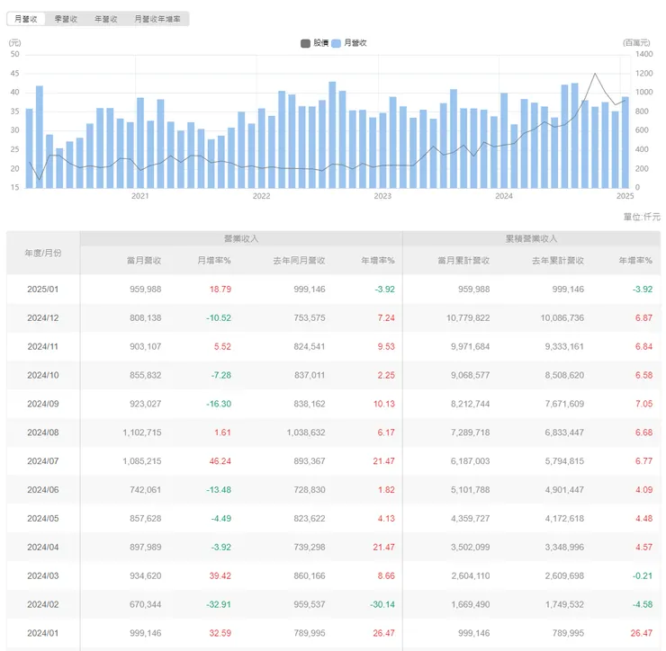Click the -0.21 cumulative growth value

pos(643,575)
